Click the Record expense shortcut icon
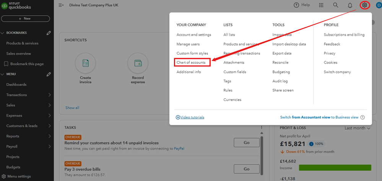This screenshot has height=181, width=382. pyautogui.click(x=138, y=63)
